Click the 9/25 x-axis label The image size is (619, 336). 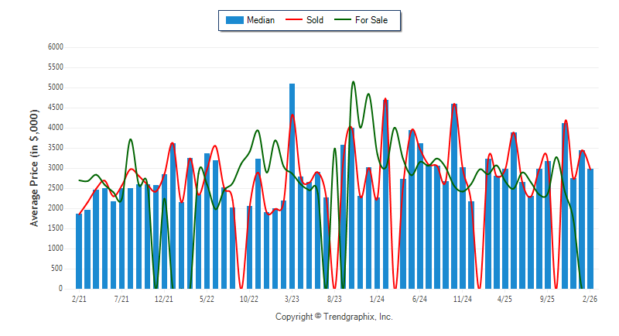[x=548, y=298]
